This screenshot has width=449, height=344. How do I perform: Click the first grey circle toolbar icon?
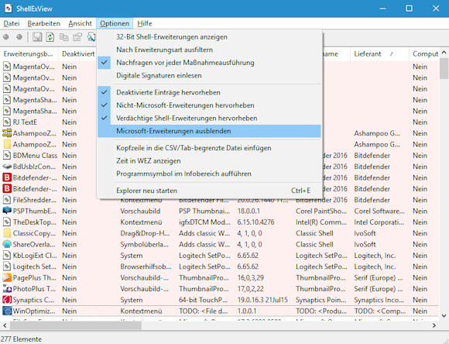point(6,37)
